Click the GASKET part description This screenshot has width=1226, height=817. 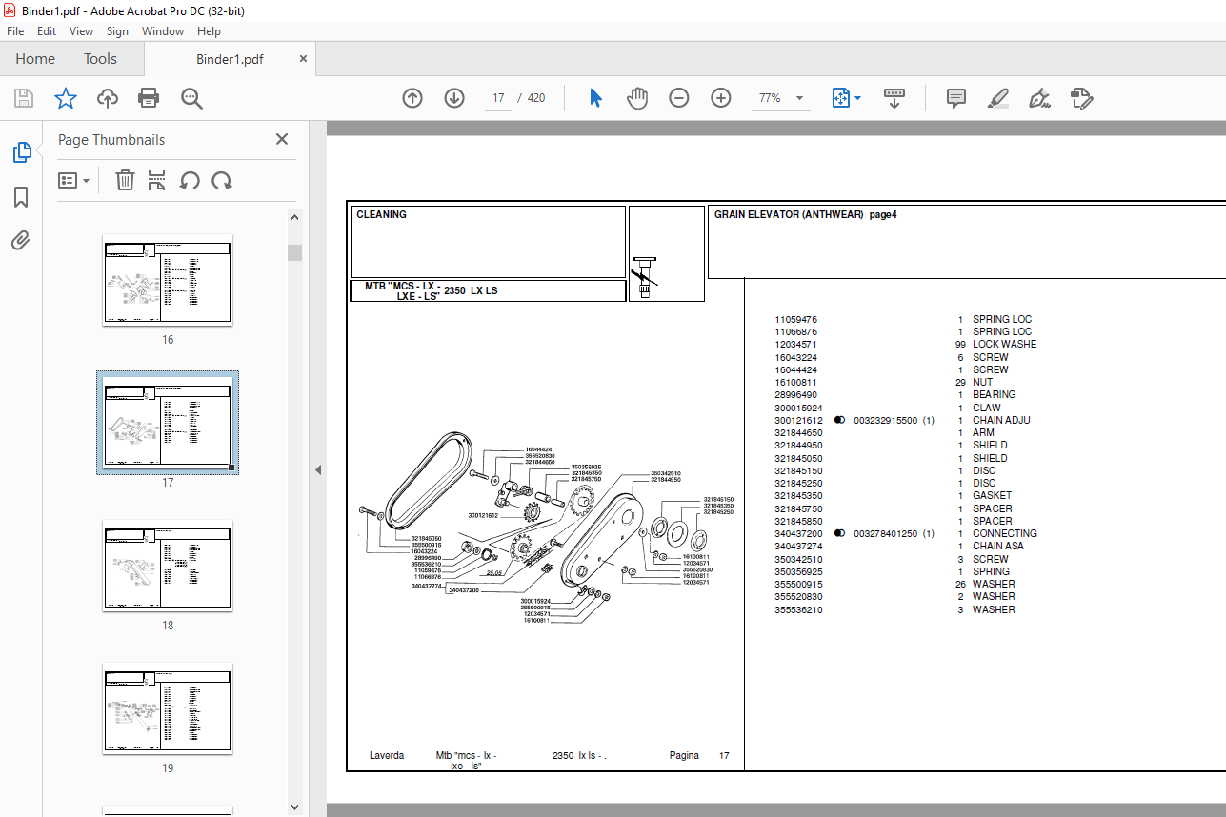coord(992,495)
